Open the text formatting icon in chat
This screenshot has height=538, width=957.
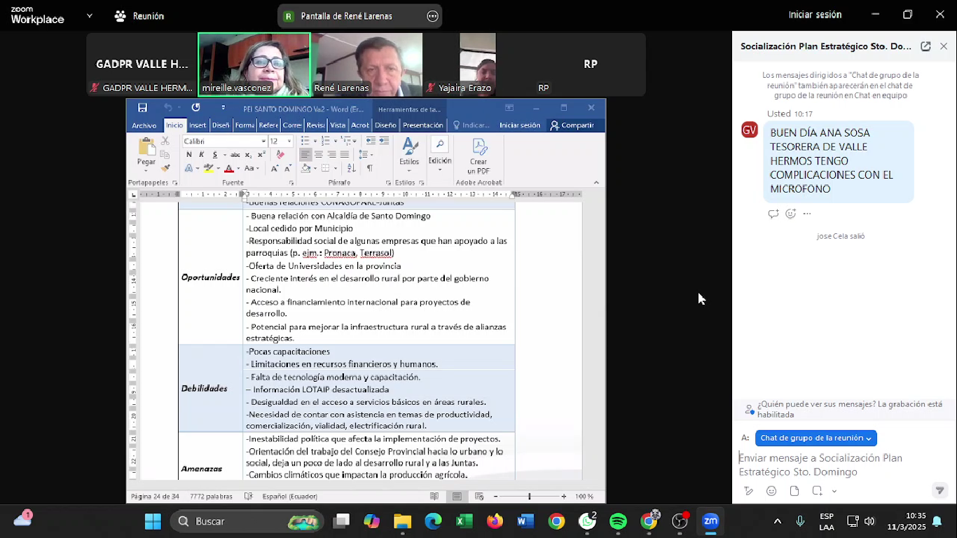(x=748, y=491)
